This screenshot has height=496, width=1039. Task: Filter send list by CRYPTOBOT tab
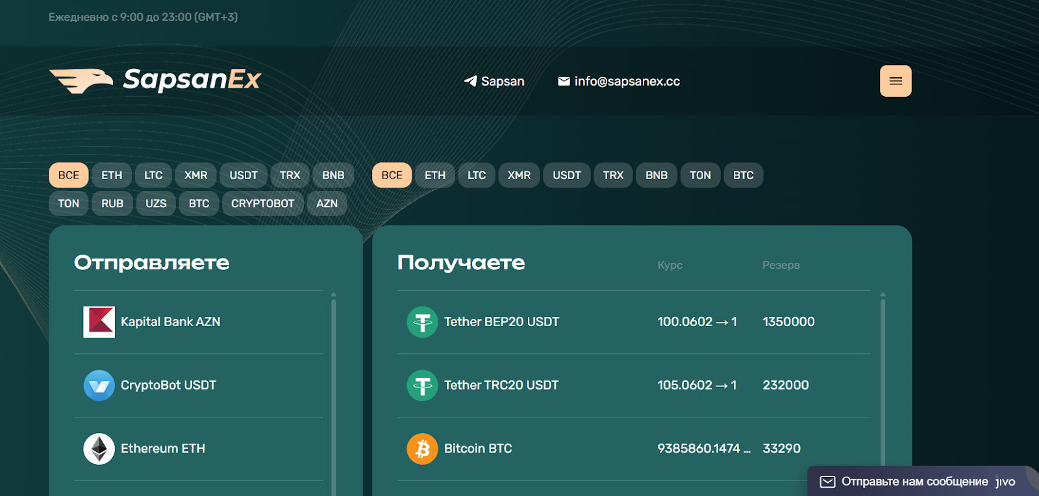tap(263, 203)
